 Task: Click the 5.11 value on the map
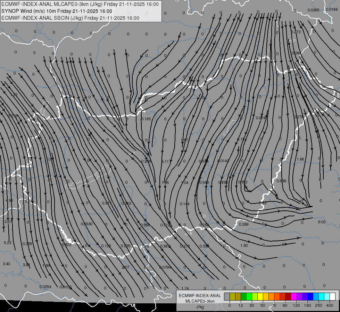[165, 162]
